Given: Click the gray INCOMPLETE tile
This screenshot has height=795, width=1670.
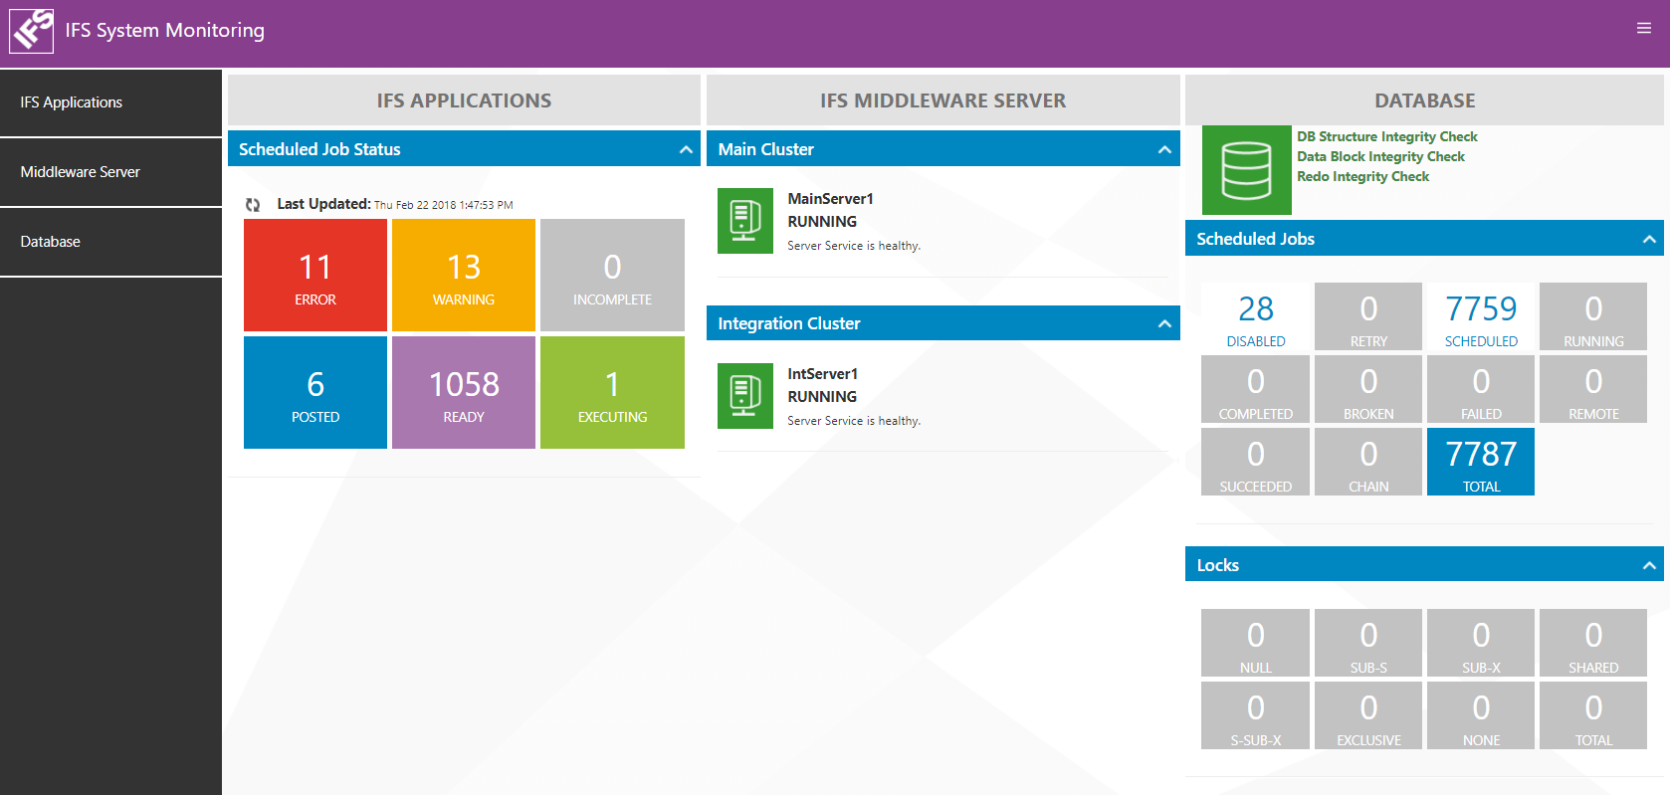Looking at the screenshot, I should click(x=612, y=276).
